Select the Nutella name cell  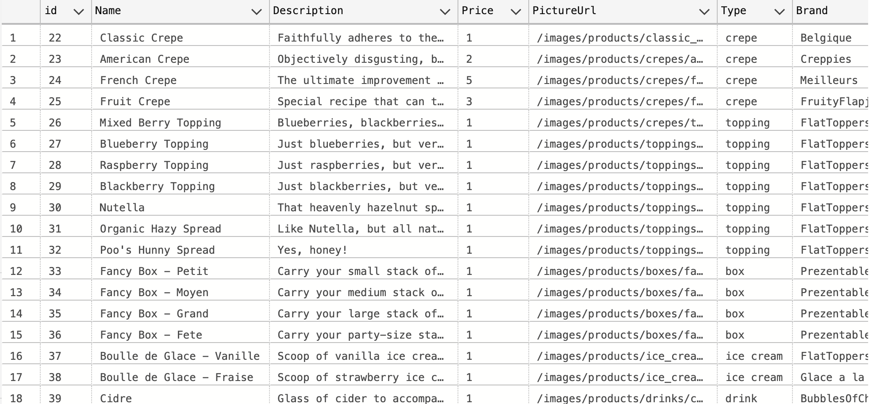pos(122,208)
